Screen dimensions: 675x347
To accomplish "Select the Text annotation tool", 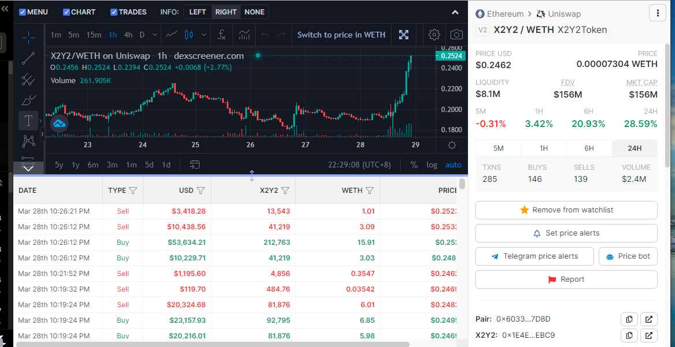I will pyautogui.click(x=28, y=121).
